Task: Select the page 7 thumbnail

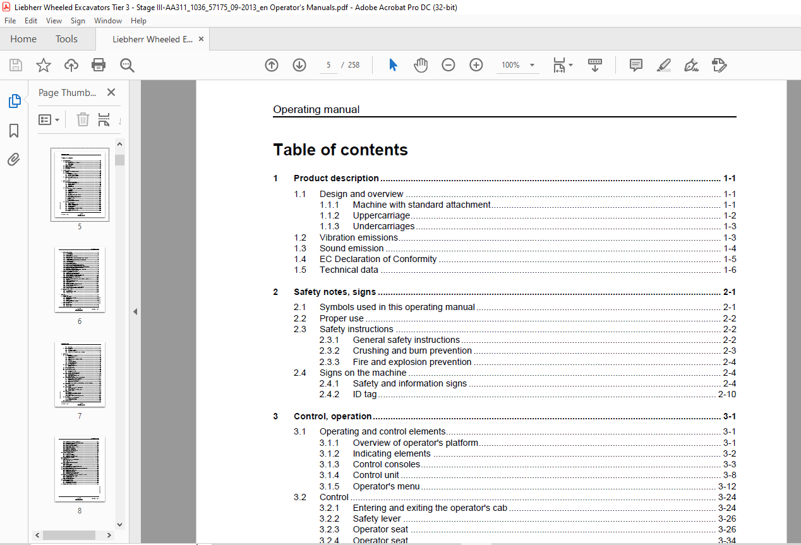Action: pos(80,374)
